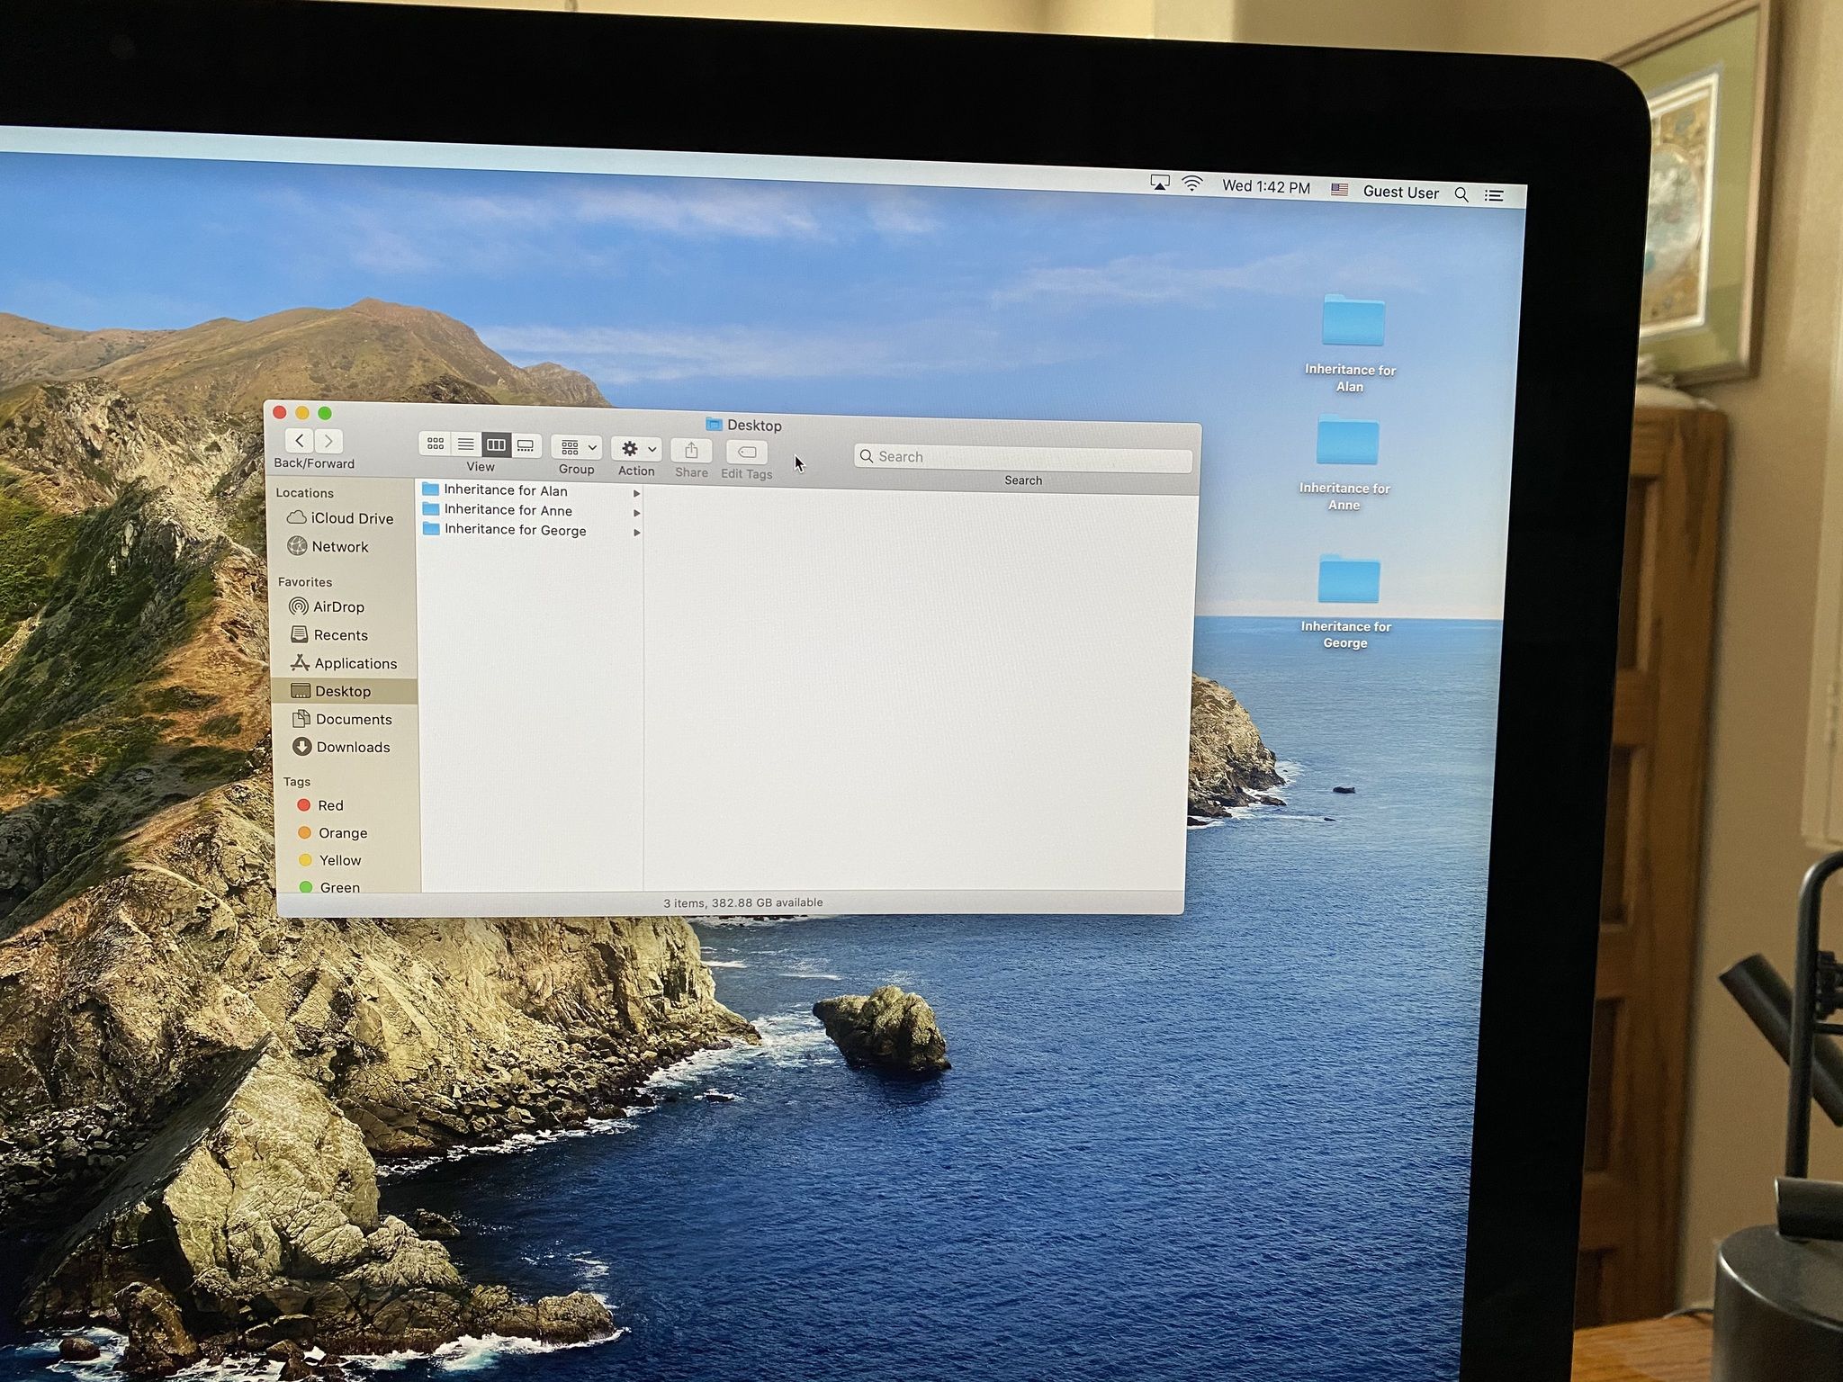This screenshot has height=1382, width=1843.
Task: Open Applications in sidebar
Action: click(x=344, y=663)
